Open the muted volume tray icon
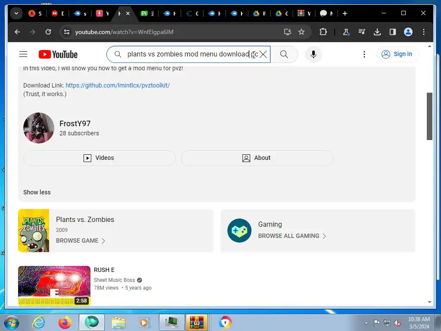The image size is (441, 331). coord(398,323)
